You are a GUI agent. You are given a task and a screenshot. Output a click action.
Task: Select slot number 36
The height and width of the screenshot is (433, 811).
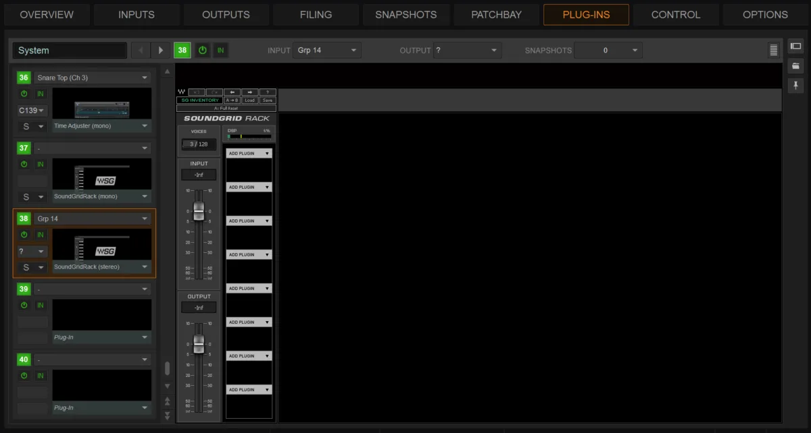[x=24, y=78]
